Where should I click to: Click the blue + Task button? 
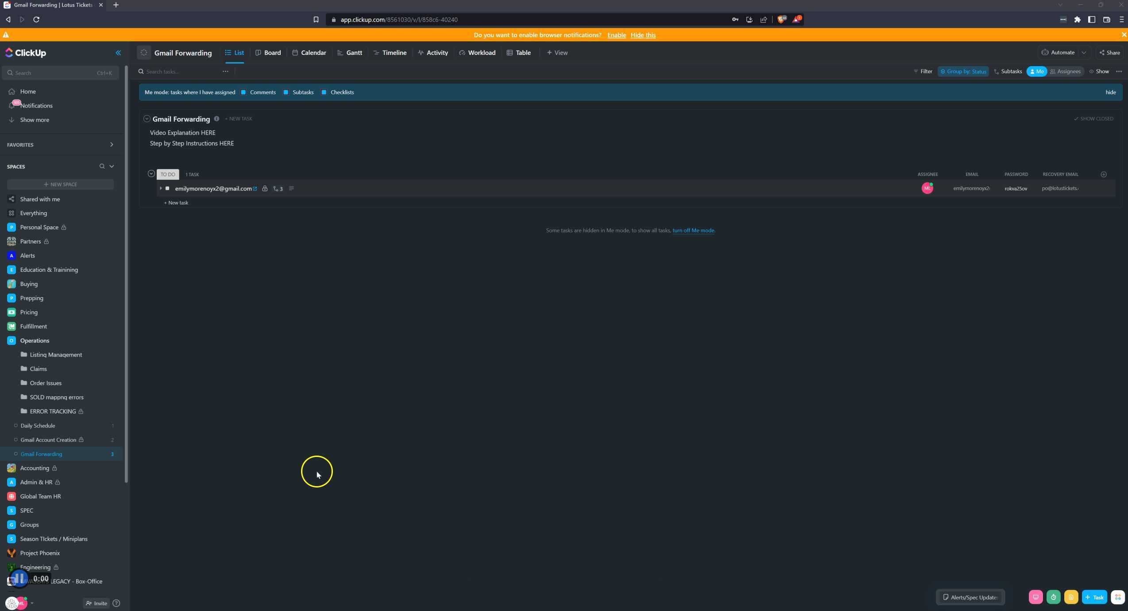click(x=1094, y=597)
